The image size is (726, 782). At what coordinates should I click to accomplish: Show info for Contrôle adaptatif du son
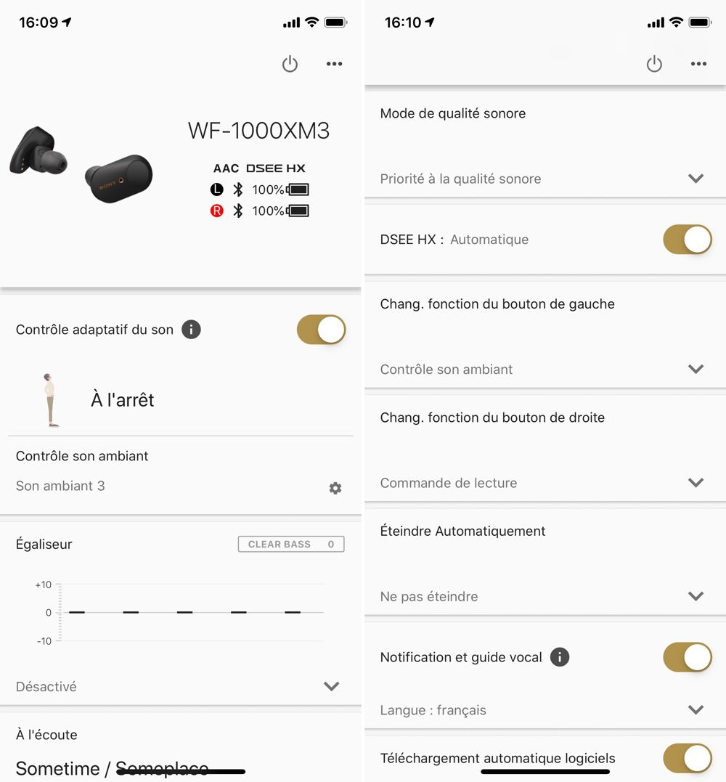click(x=191, y=330)
